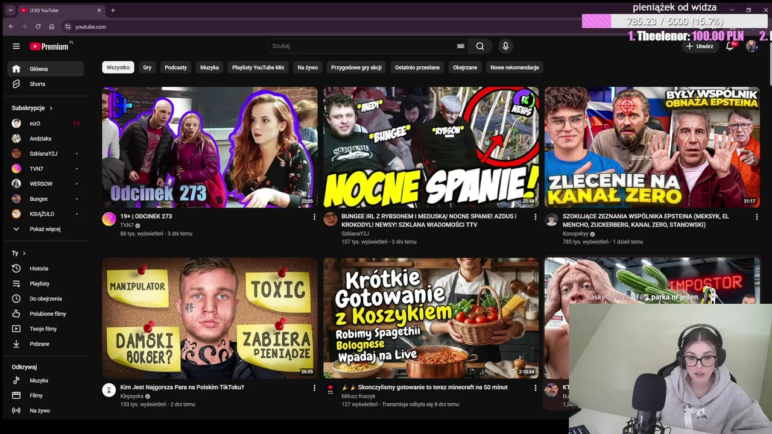Open options menu for BUNGEE IRL video
This screenshot has height=434, width=772.
(536, 216)
